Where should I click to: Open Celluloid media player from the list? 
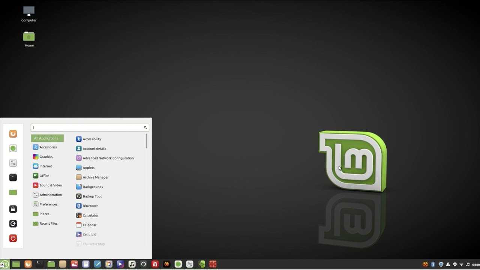point(89,234)
